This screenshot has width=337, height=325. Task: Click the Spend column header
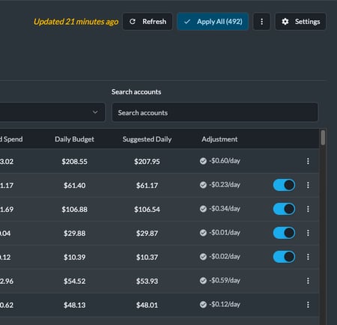(11, 139)
